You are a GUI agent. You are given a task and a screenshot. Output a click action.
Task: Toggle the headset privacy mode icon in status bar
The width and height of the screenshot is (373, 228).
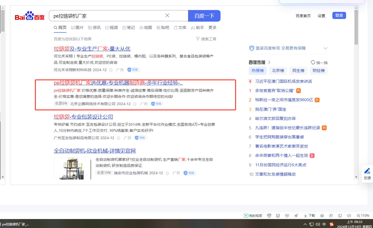coord(322,216)
